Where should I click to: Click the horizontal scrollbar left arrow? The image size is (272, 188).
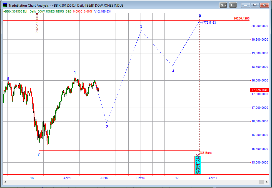[5, 182]
